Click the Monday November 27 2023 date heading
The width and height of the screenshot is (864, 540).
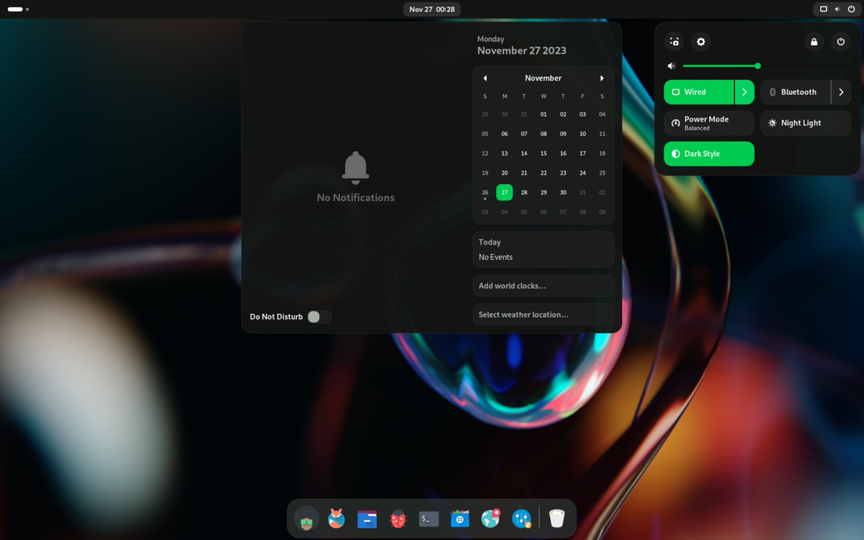[522, 45]
